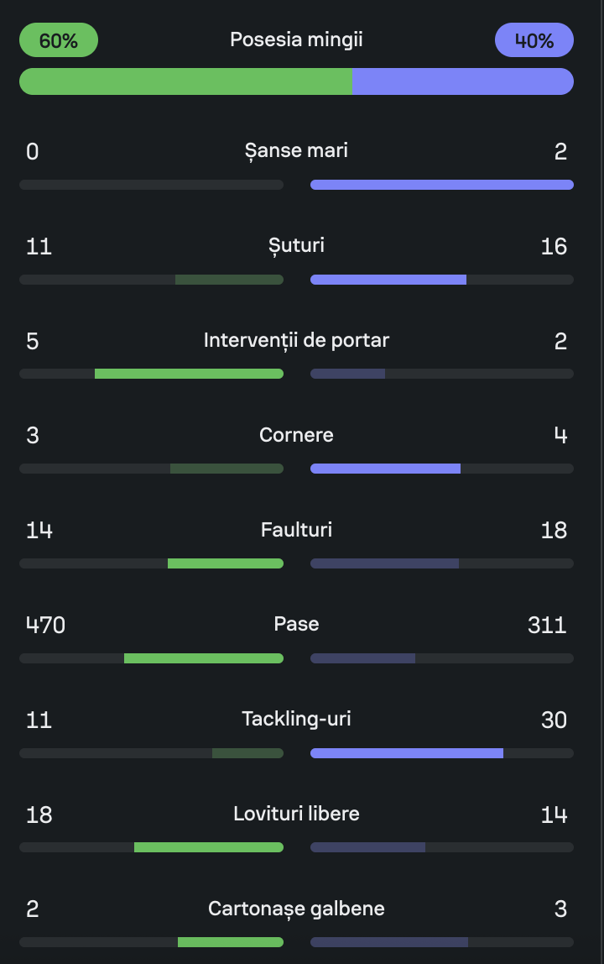The width and height of the screenshot is (604, 964).
Task: Select the Șanse mari stat label
Action: pos(296,151)
